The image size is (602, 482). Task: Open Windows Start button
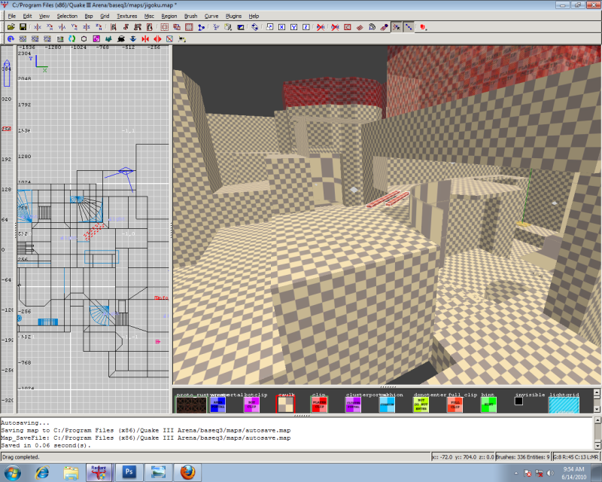click(12, 472)
